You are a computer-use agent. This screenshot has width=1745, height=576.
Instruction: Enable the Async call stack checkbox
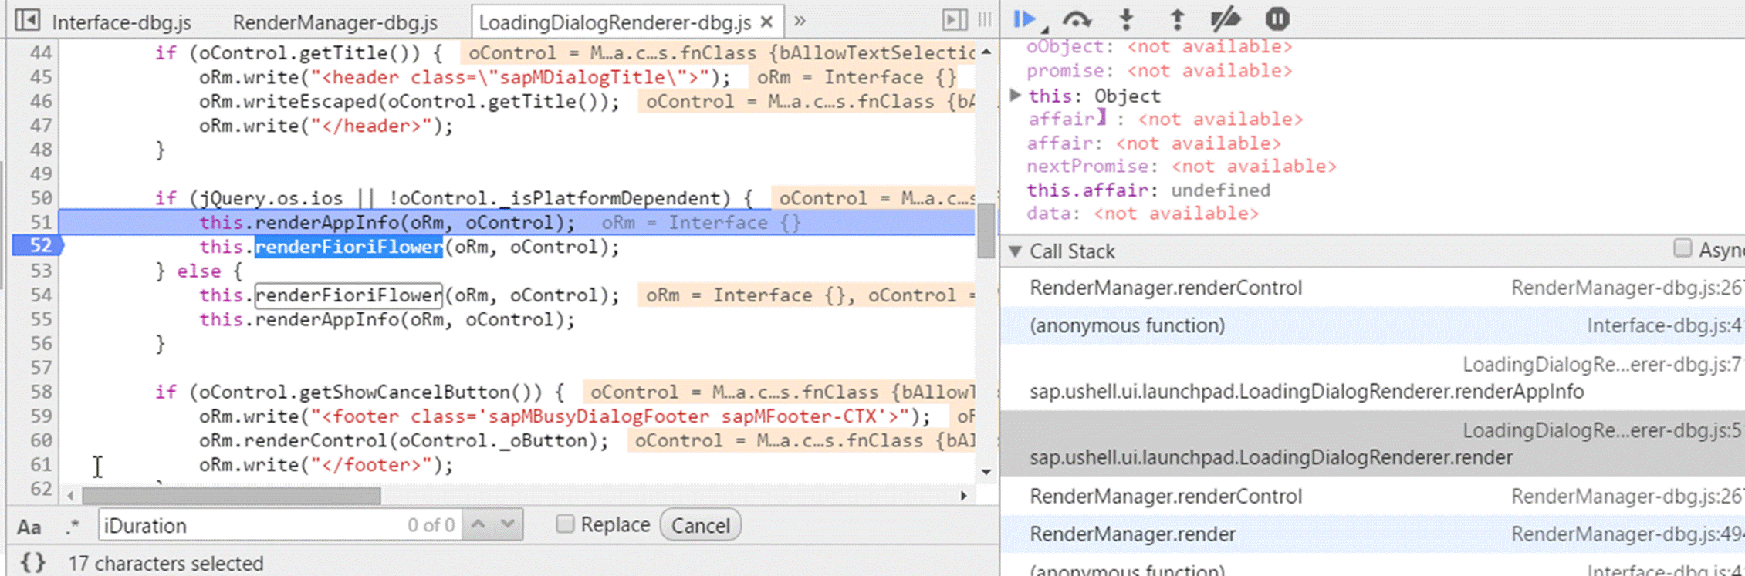click(x=1682, y=248)
